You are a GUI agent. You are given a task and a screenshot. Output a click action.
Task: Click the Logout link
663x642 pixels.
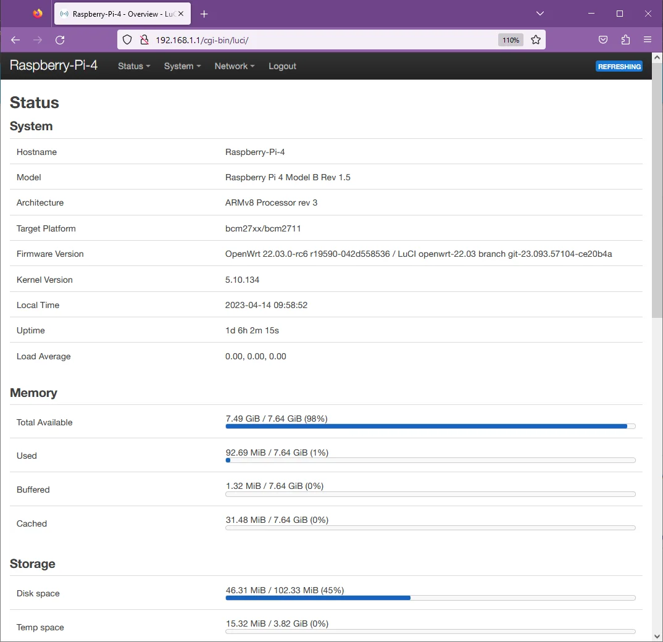pos(282,66)
